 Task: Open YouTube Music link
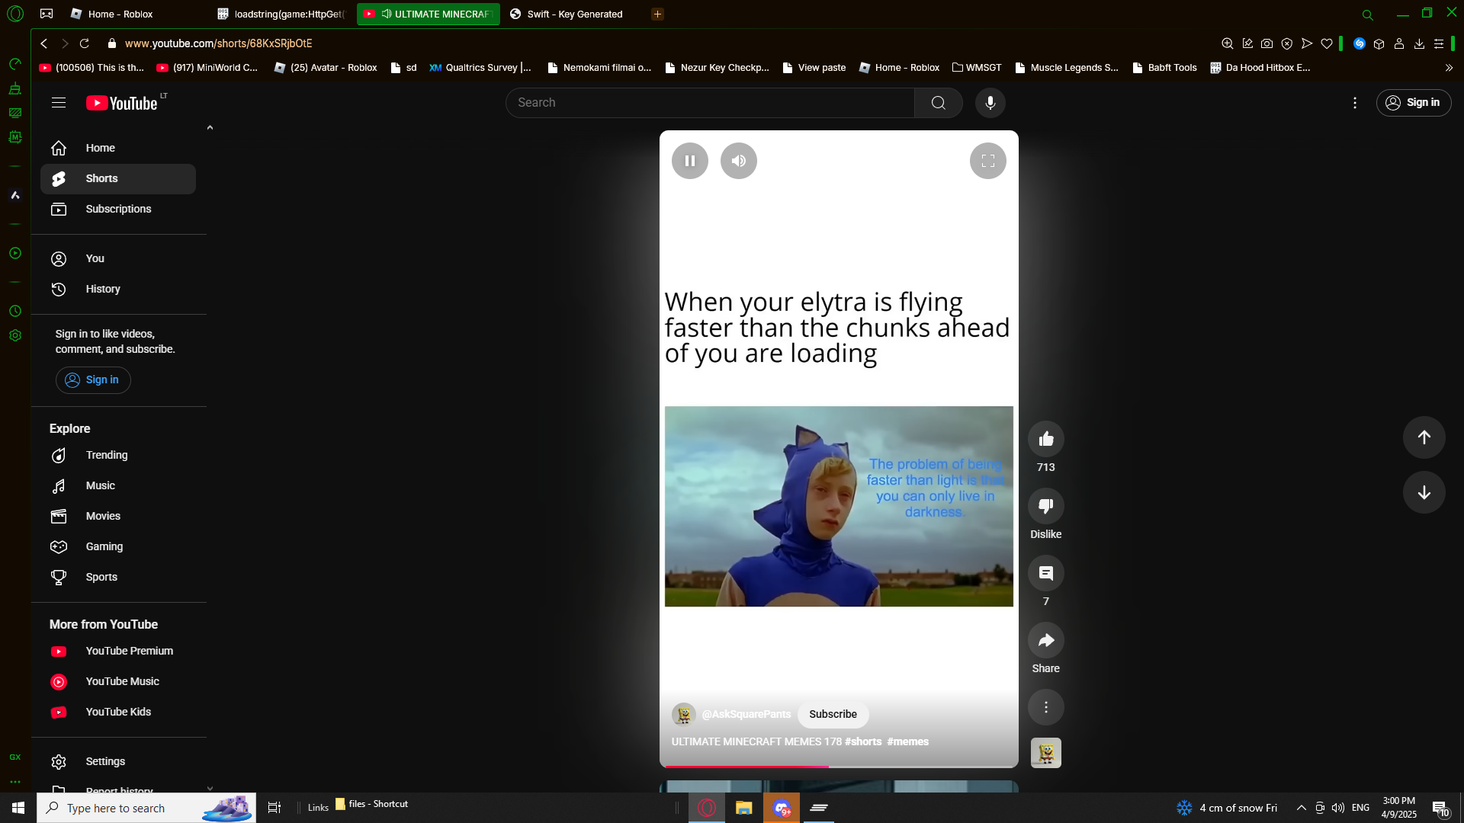pyautogui.click(x=118, y=681)
